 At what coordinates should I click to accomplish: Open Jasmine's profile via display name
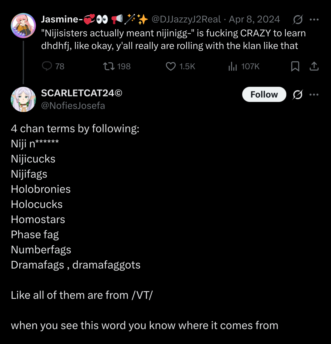pos(60,19)
